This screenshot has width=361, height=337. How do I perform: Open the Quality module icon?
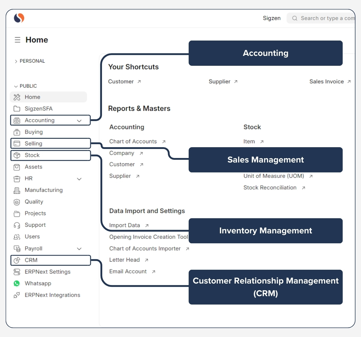click(17, 202)
